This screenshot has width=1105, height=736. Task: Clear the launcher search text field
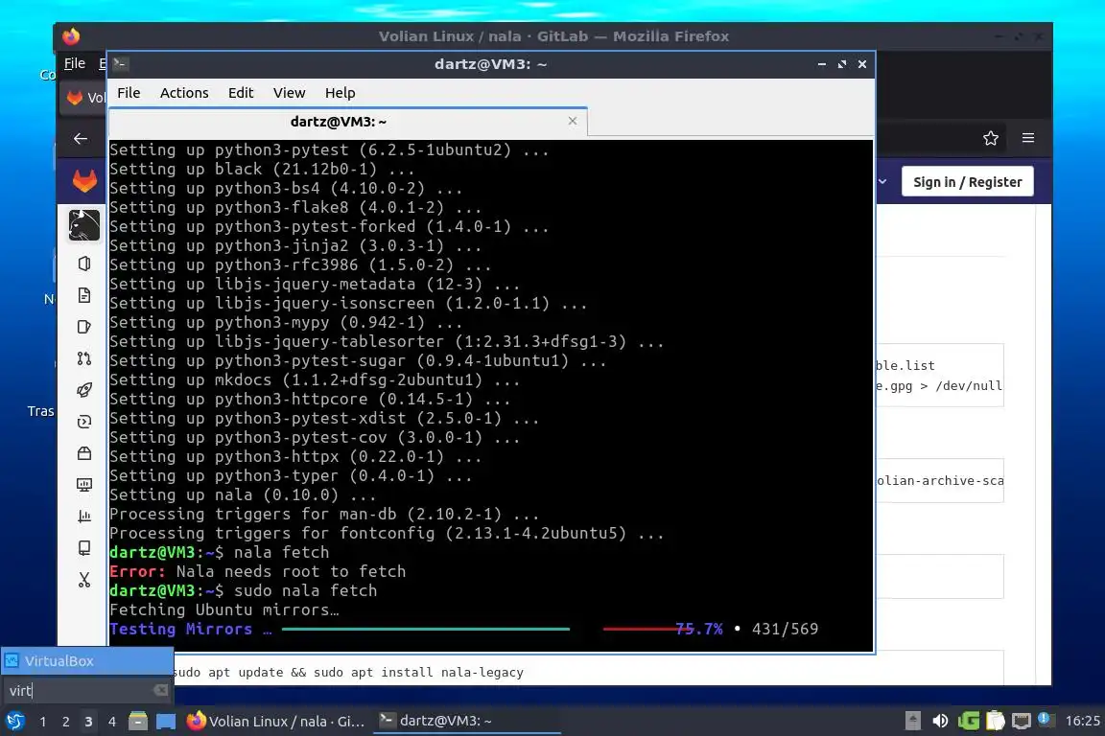click(161, 690)
